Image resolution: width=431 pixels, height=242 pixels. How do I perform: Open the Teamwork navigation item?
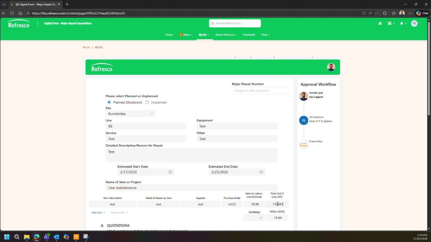[x=249, y=35]
